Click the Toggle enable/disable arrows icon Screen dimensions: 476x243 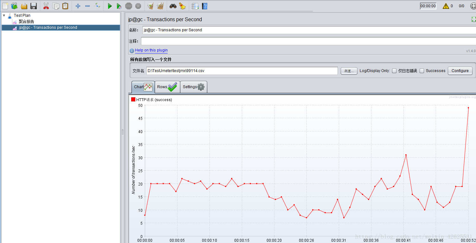click(97, 6)
